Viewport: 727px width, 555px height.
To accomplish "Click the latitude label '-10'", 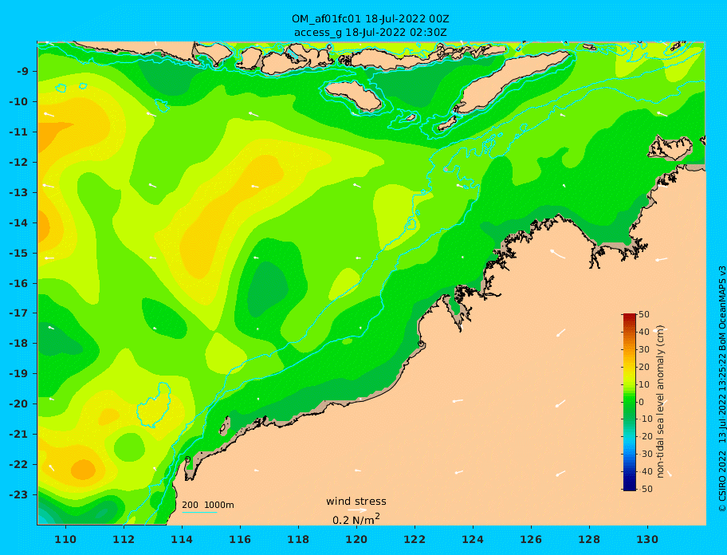I will (20, 101).
